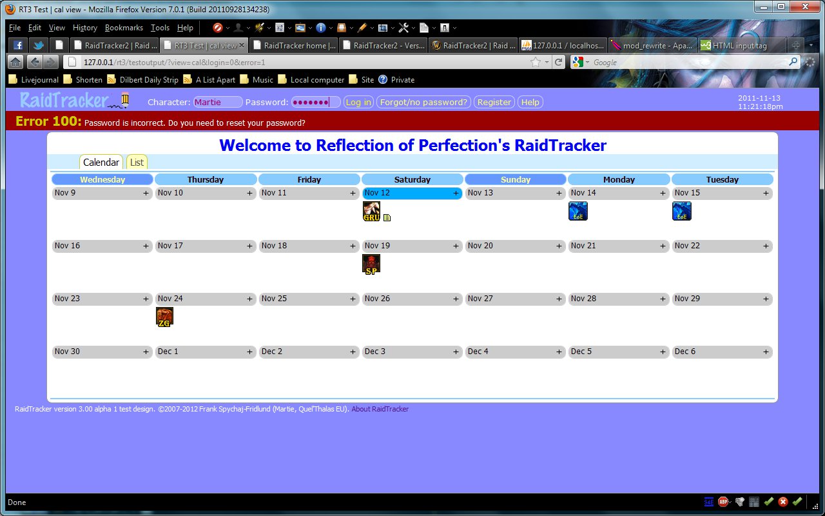The image size is (825, 516).
Task: Open the Google search engine dropdown
Action: point(580,62)
